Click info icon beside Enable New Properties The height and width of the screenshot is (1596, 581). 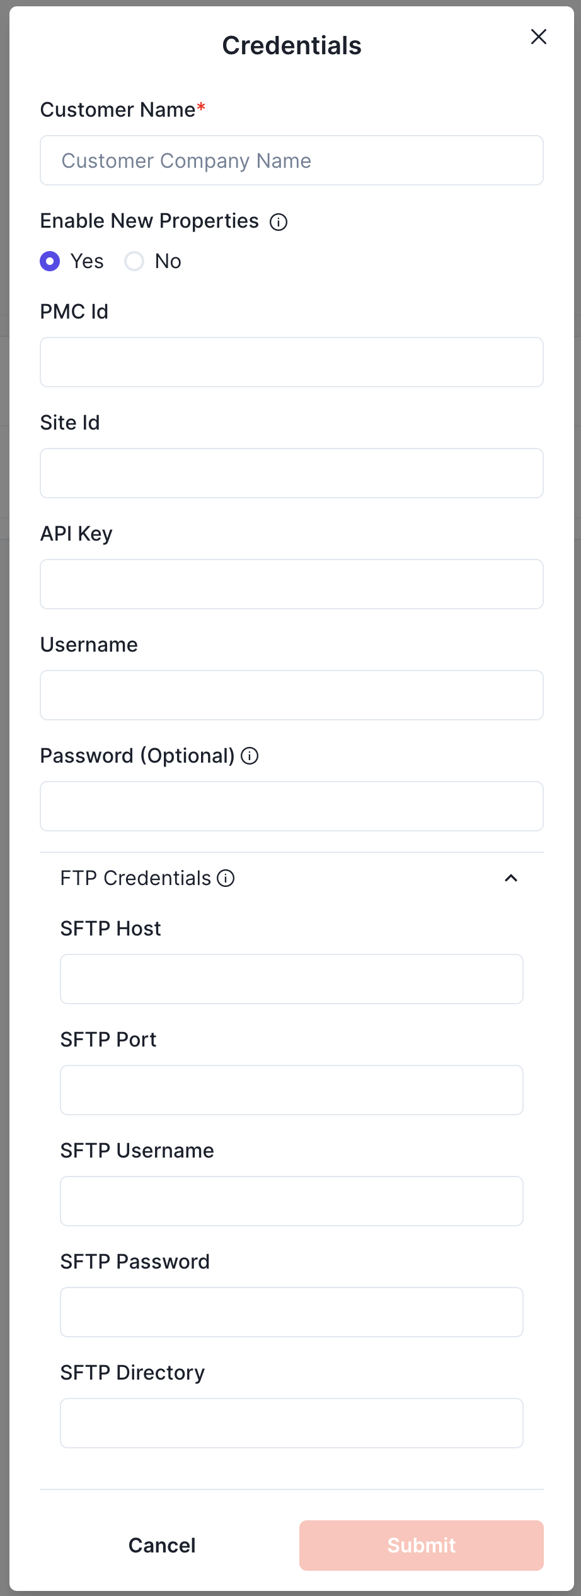click(x=279, y=222)
